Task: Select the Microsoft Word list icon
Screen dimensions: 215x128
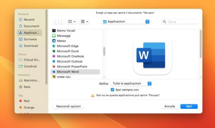Action: (x=54, y=72)
